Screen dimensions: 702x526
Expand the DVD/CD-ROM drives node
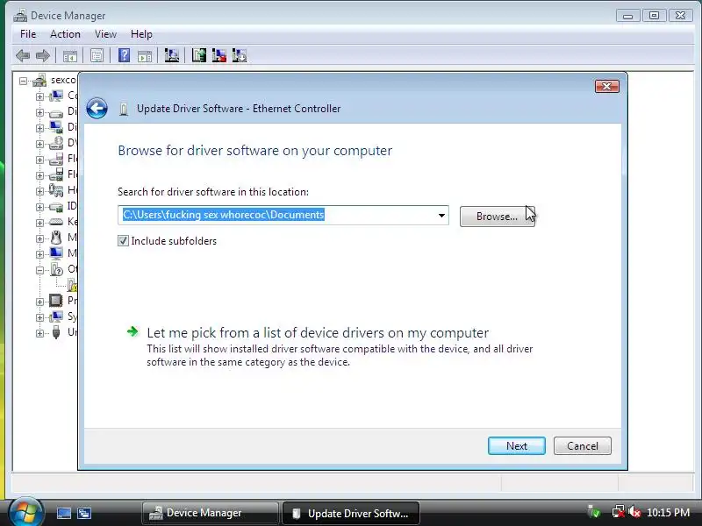[x=39, y=144]
